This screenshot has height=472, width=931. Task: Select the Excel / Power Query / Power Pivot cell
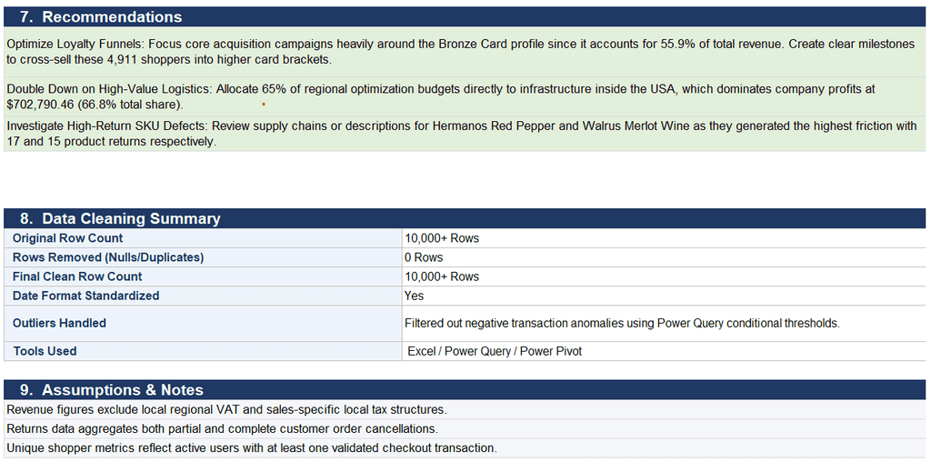click(x=664, y=351)
